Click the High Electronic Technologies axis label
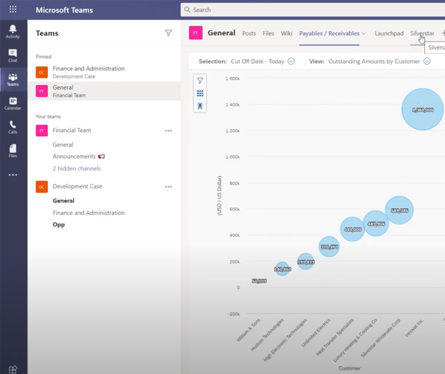Screen dimensions: 445x374 point(285,340)
